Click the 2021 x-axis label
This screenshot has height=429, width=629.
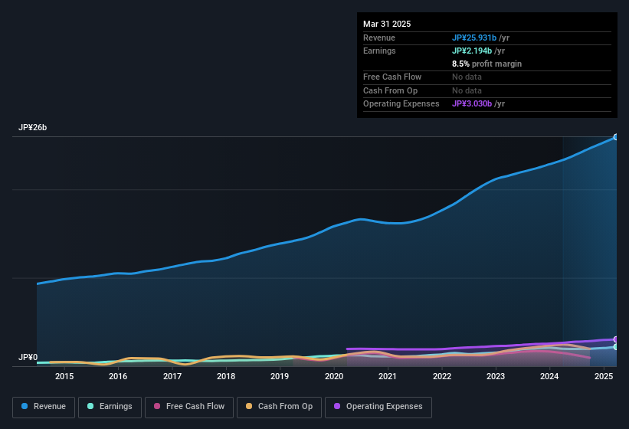pos(388,376)
